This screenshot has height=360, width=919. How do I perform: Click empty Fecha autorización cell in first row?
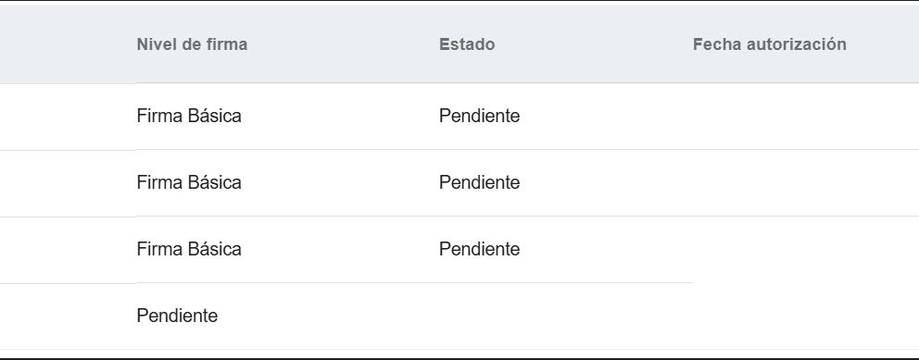[806, 116]
